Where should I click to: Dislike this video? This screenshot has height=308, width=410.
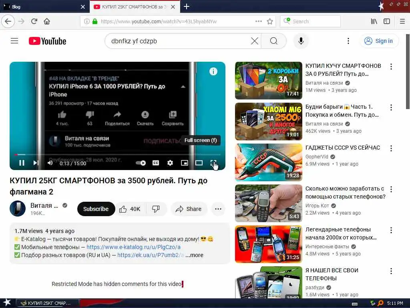point(156,209)
